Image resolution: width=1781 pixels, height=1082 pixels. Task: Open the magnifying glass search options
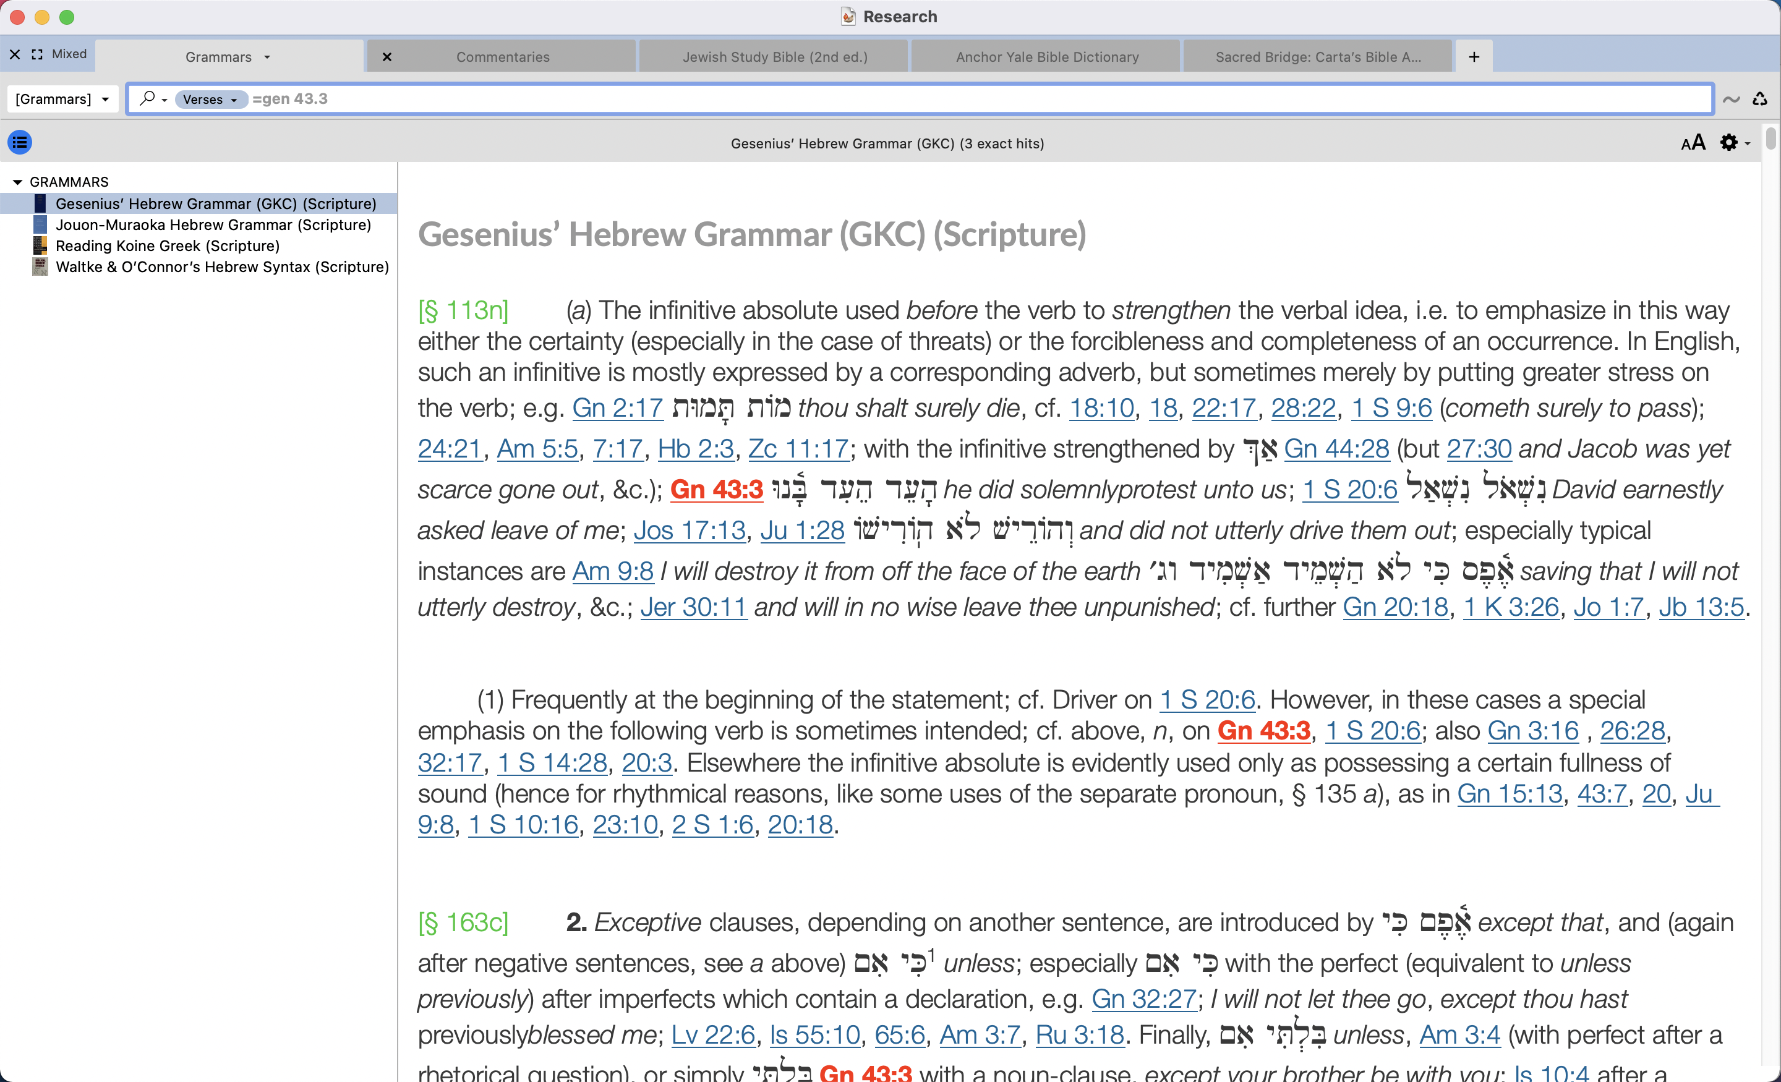(x=153, y=98)
